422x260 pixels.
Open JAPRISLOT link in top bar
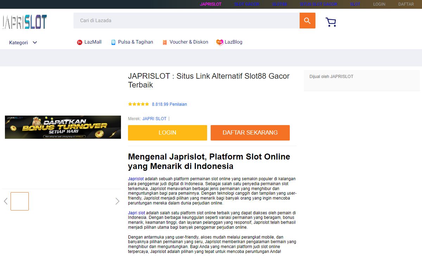click(x=211, y=4)
